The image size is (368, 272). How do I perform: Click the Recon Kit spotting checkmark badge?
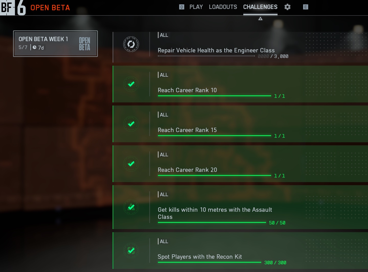[x=131, y=251]
